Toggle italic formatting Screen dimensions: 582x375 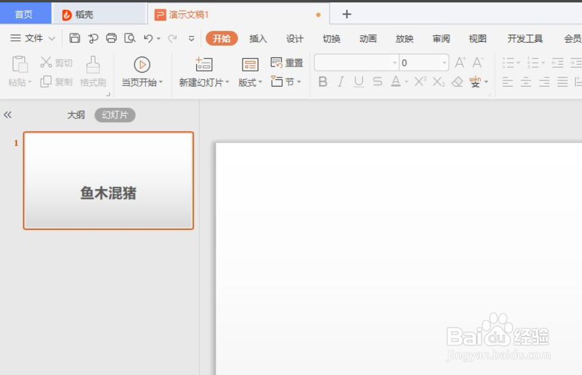click(340, 82)
